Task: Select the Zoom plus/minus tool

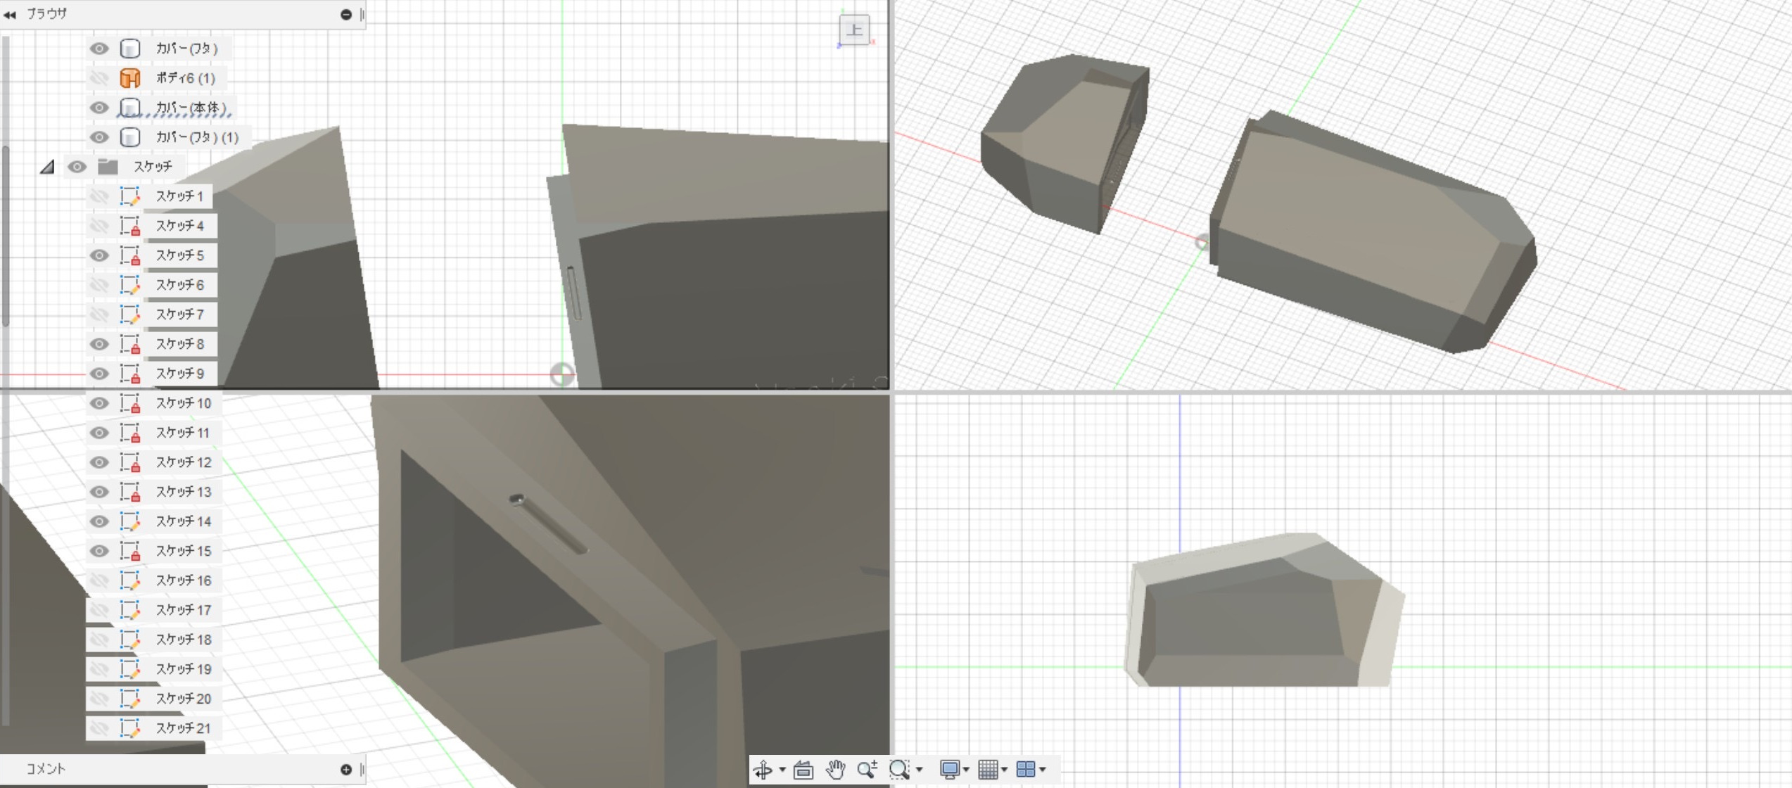Action: 868,770
